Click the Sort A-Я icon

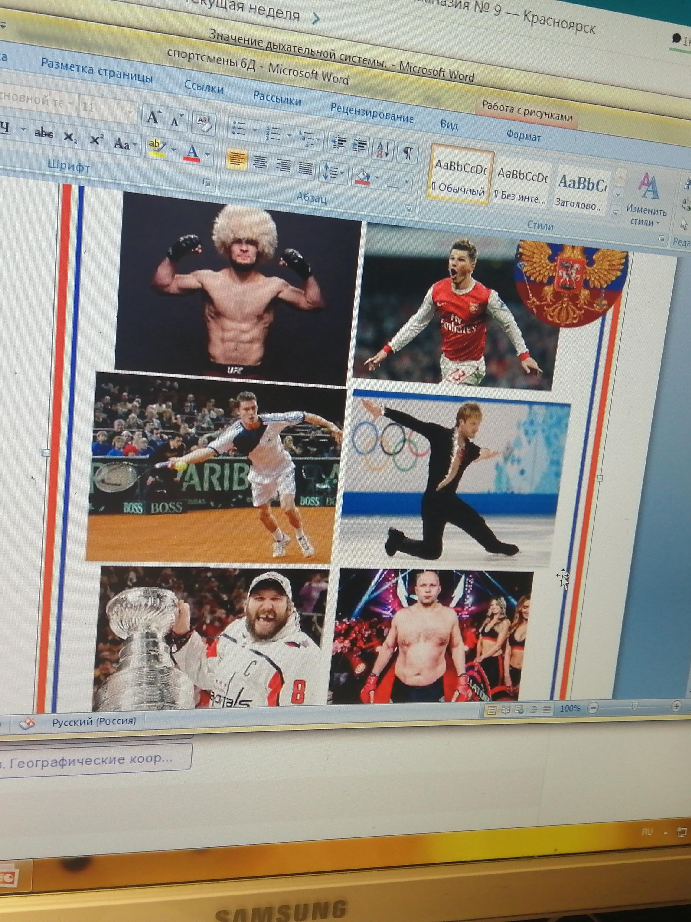tap(383, 150)
